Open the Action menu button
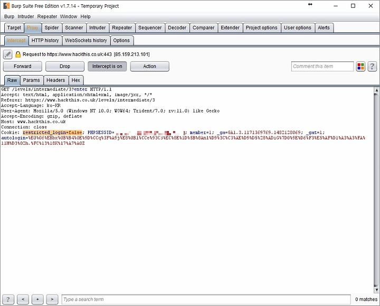The image size is (380, 306). pos(149,66)
